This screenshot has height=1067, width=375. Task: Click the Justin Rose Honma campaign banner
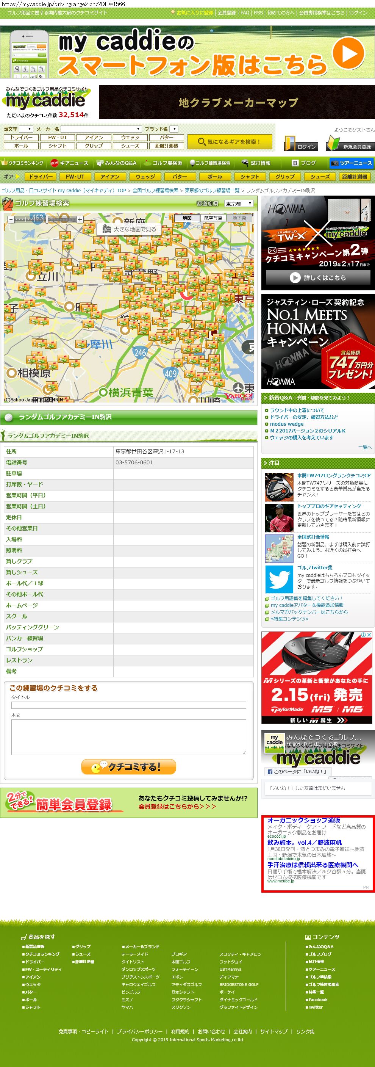318,341
